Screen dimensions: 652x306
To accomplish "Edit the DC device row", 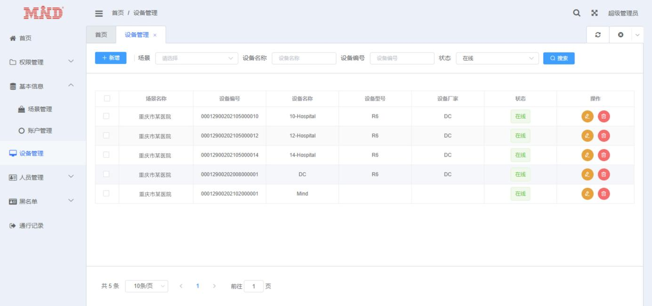I will click(587, 174).
